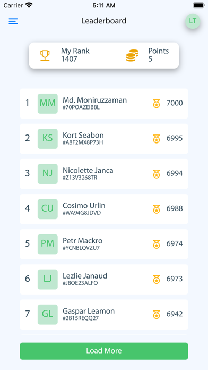Tap the medal icon next to 6988

pyautogui.click(x=157, y=209)
